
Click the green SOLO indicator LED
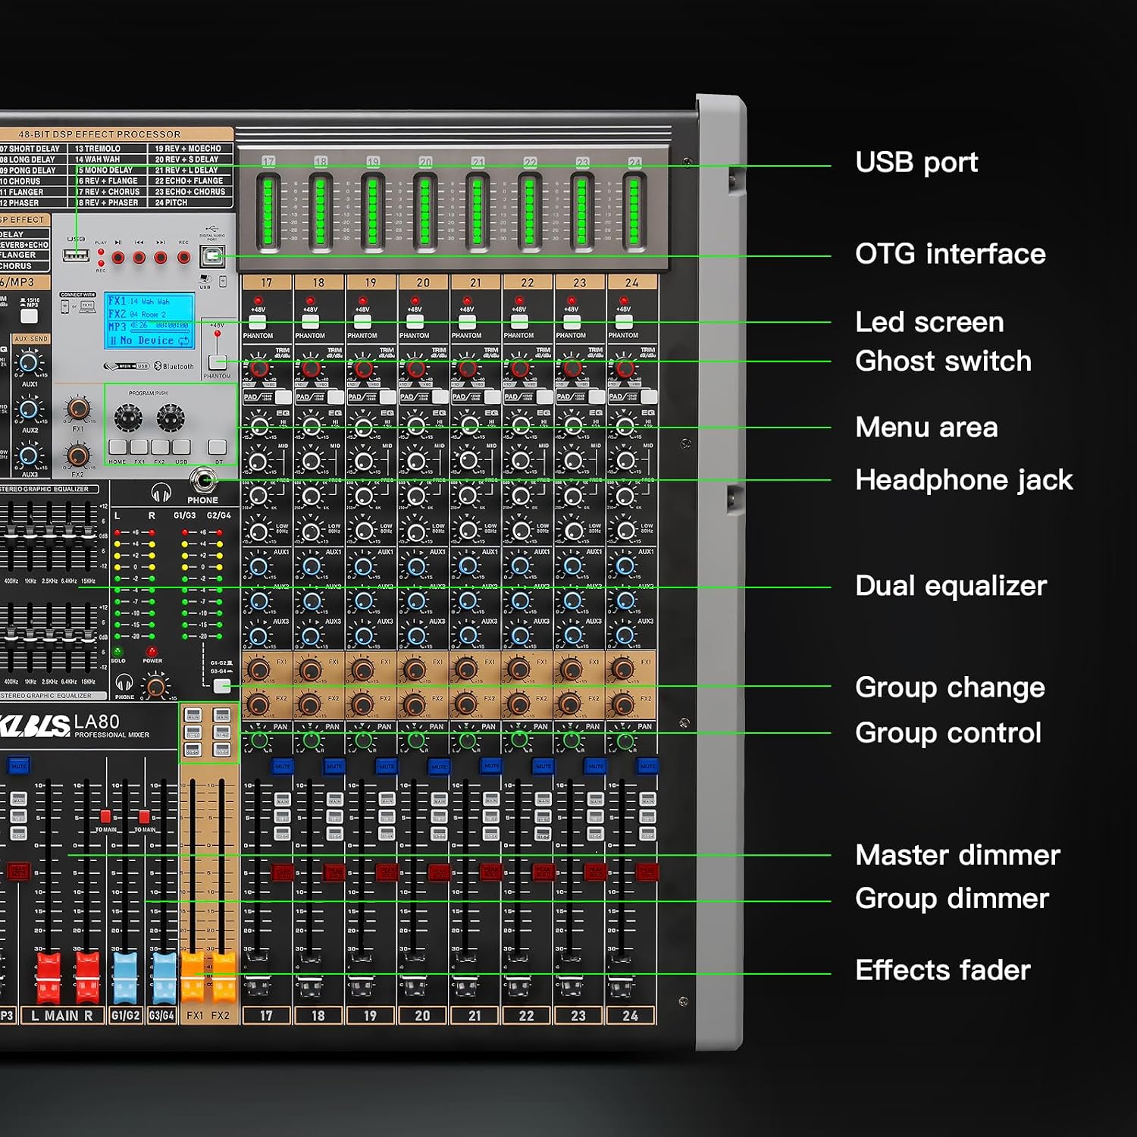click(x=117, y=651)
